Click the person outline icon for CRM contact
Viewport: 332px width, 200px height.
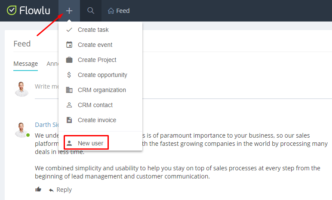(x=69, y=105)
